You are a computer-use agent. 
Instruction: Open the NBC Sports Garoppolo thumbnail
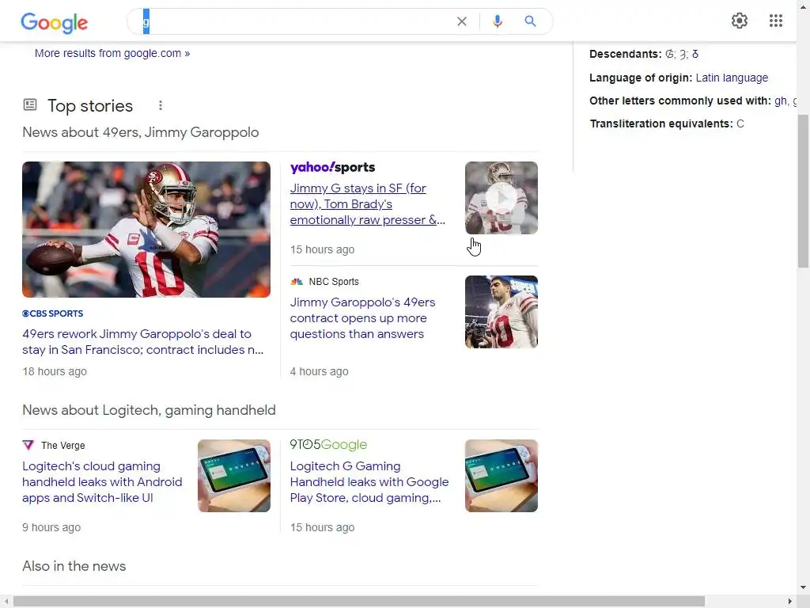(x=501, y=312)
